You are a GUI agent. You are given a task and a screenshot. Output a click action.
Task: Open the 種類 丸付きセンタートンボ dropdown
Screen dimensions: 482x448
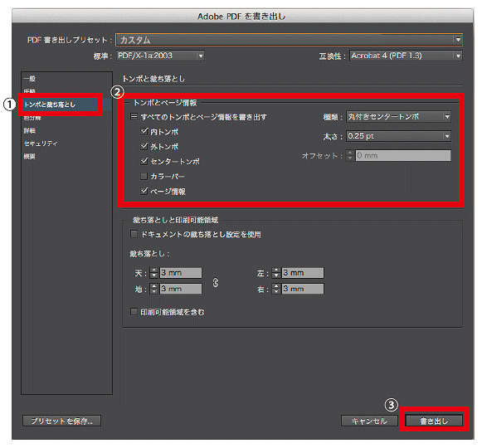398,117
